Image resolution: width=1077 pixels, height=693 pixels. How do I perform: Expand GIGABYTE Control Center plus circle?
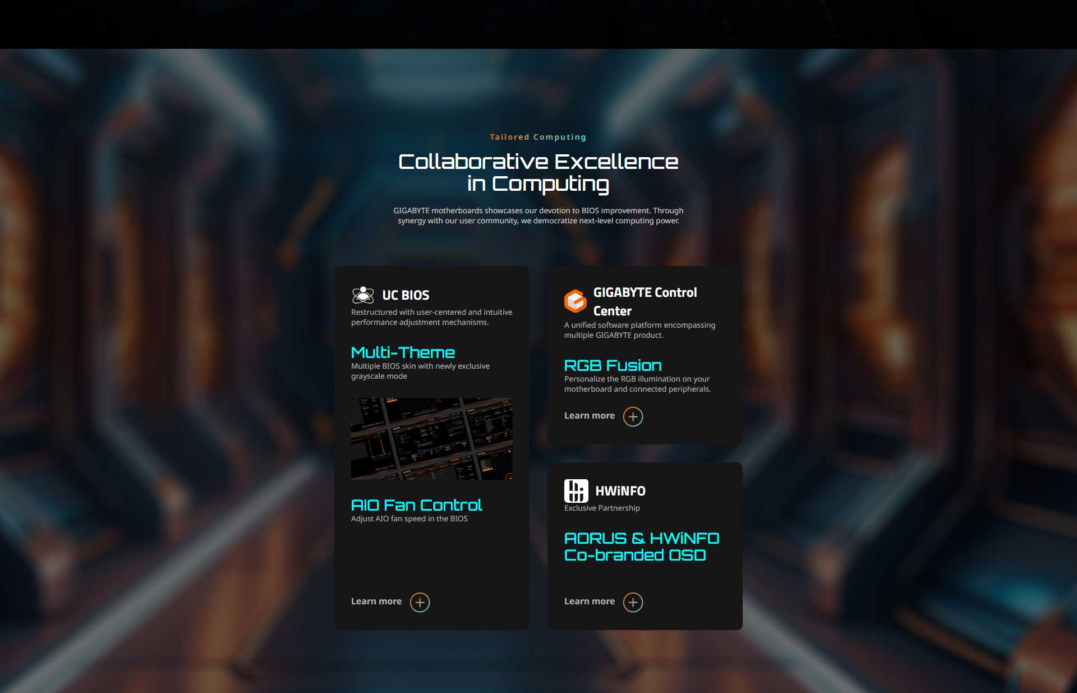tap(633, 416)
